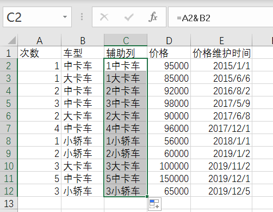Click the price cell 98000
This screenshot has width=273, height=212.
click(x=169, y=102)
